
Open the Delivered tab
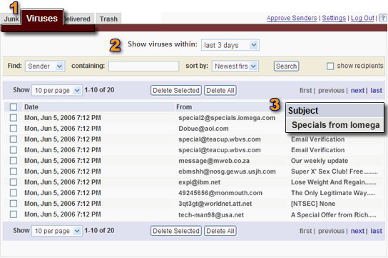pyautogui.click(x=78, y=19)
